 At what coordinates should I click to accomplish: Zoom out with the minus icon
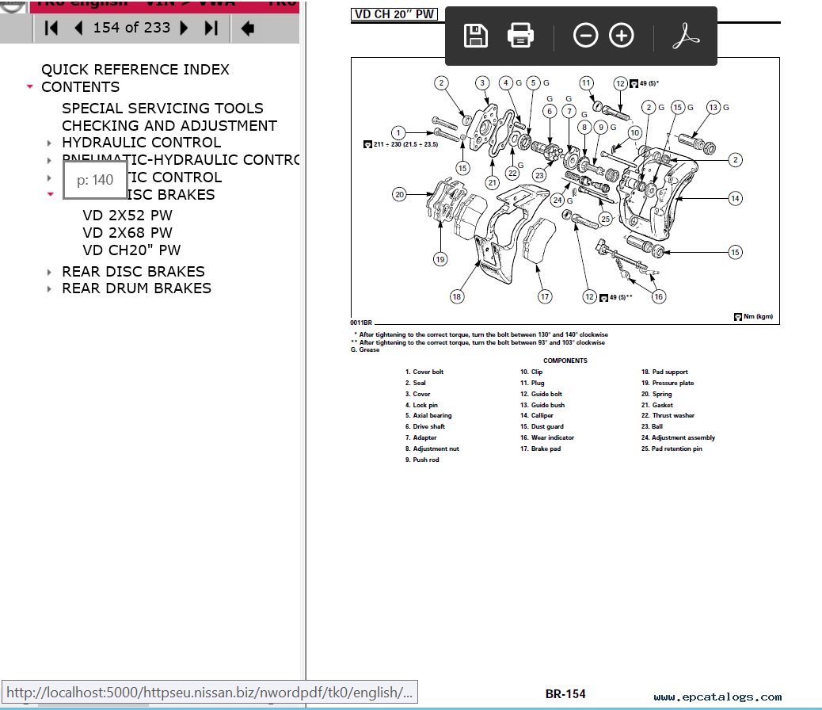tap(585, 36)
